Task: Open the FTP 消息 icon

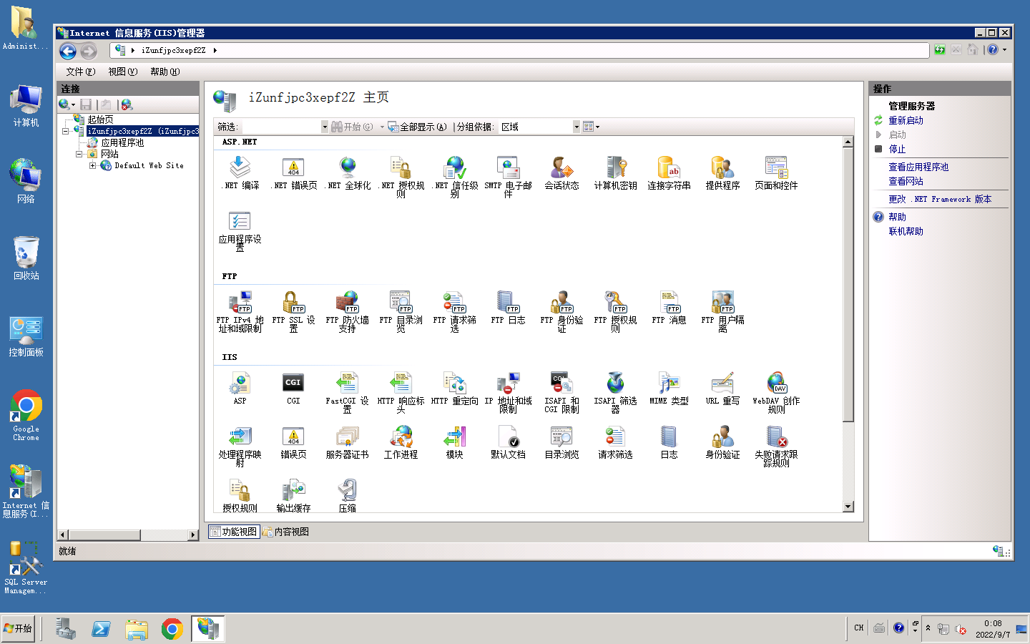Action: click(669, 308)
